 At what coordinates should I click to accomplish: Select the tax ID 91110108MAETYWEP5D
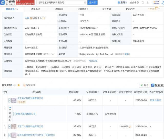coord(145,28)
